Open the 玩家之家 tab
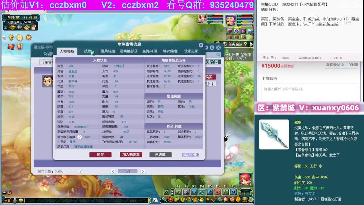Screen dimensions: 364x205 coord(191,51)
